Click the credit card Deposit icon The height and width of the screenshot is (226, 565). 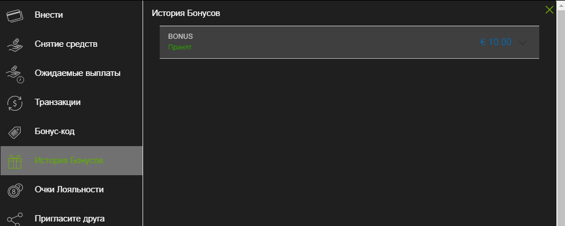[x=15, y=15]
